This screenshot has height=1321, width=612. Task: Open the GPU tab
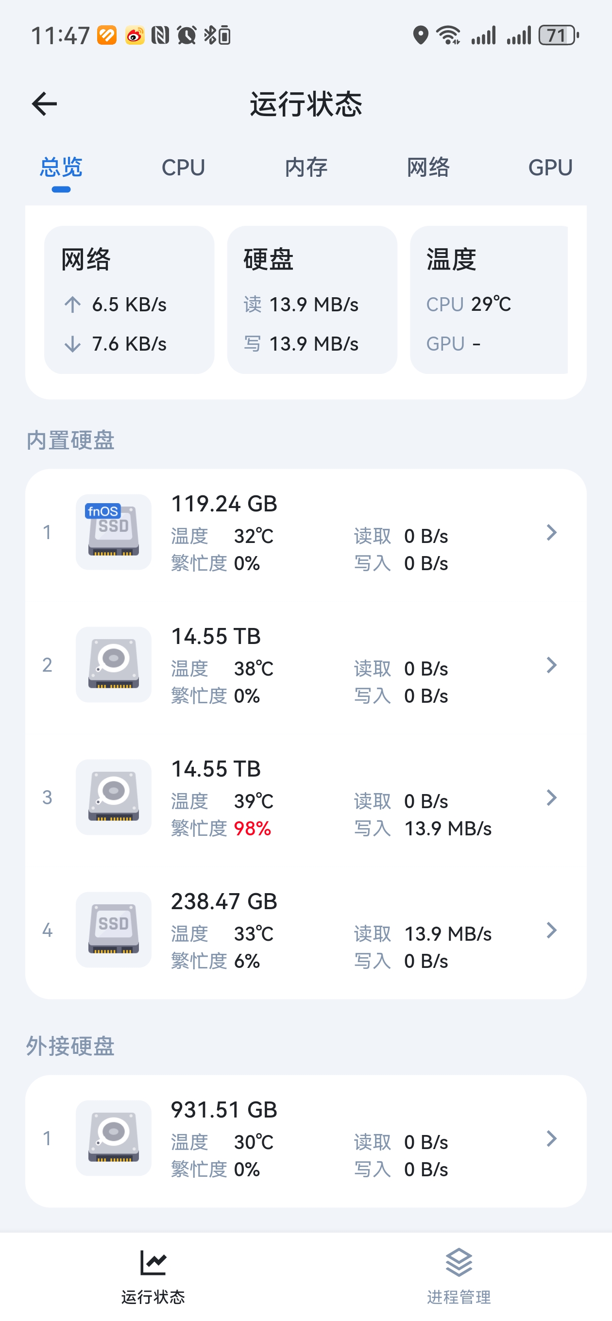pos(550,168)
